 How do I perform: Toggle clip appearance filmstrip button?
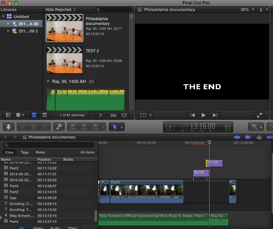click(x=125, y=115)
